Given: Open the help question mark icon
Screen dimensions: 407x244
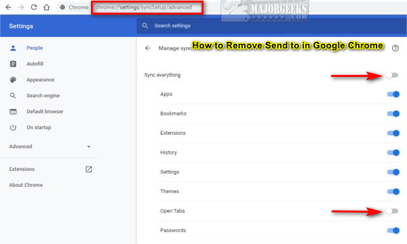Looking at the screenshot, I should pos(396,48).
